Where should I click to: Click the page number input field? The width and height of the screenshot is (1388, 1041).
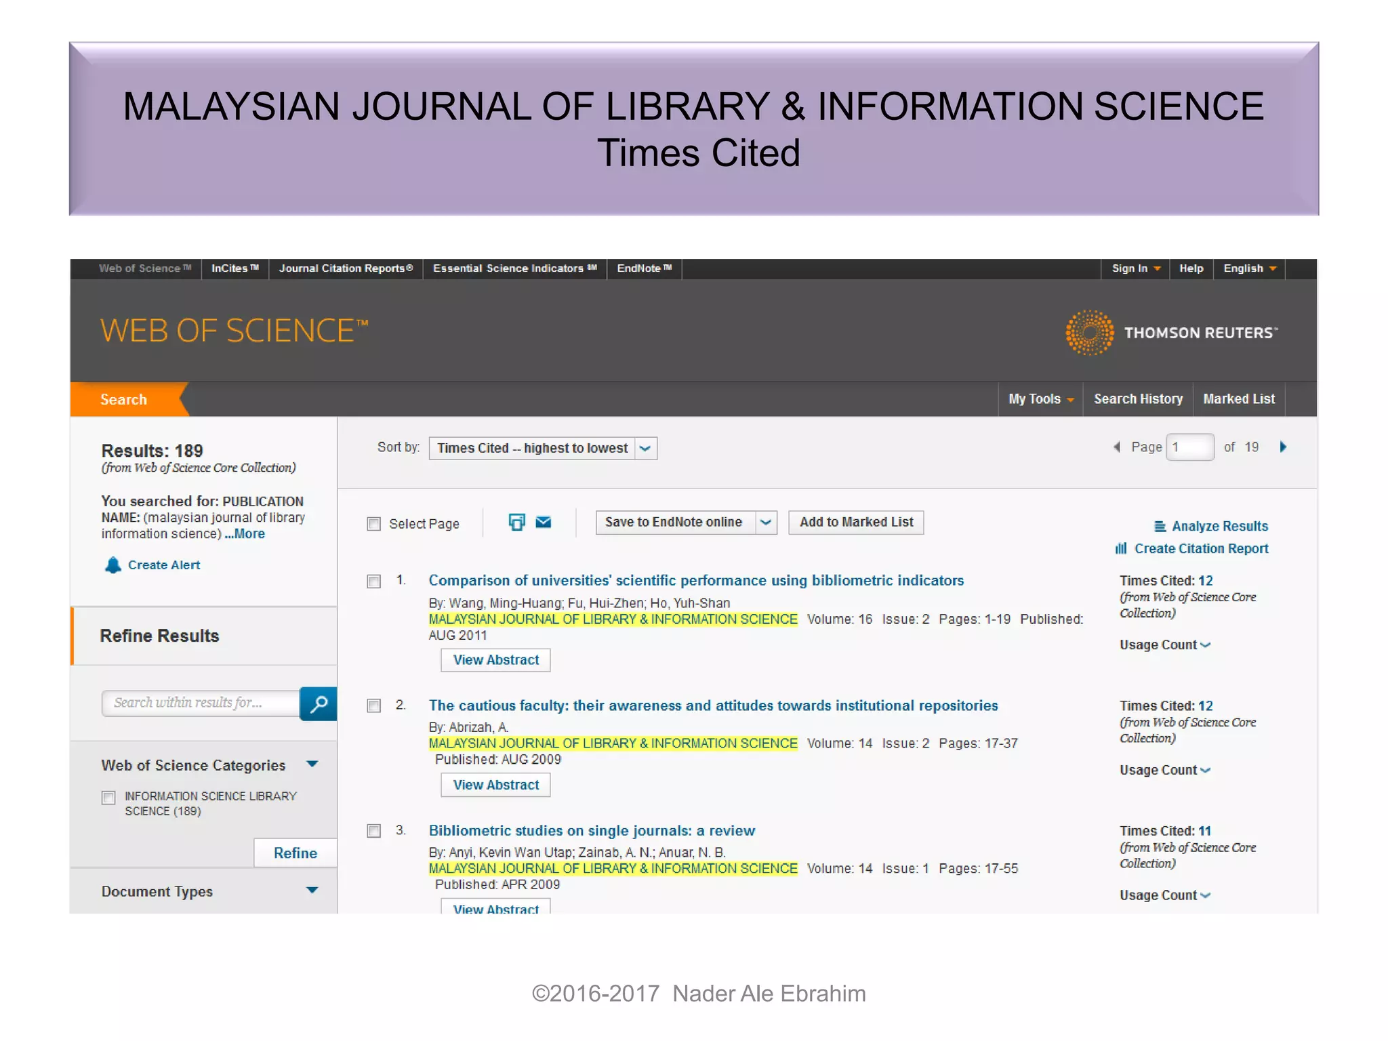tap(1190, 447)
